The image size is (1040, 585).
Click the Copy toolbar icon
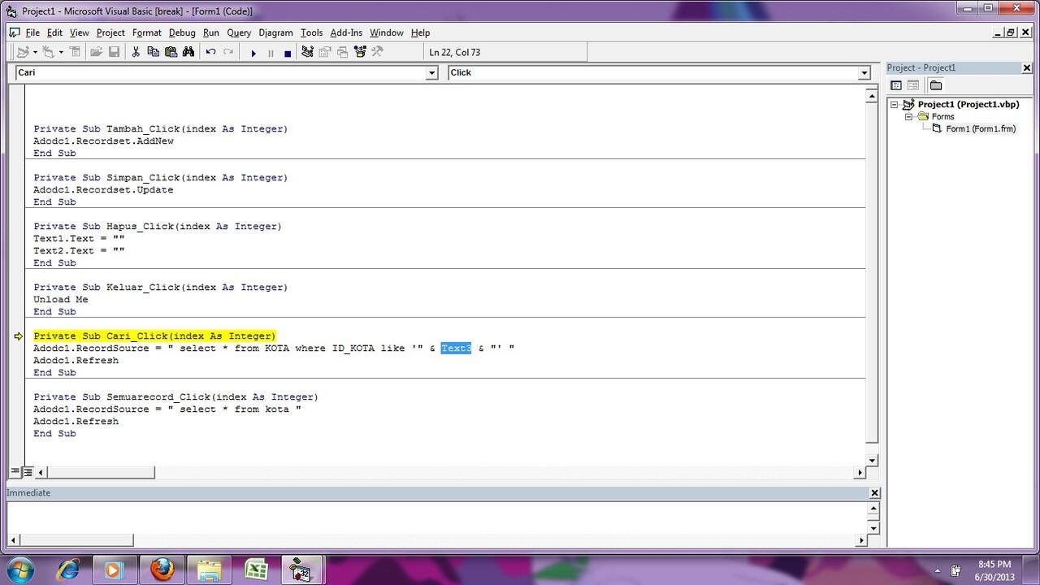coord(153,52)
